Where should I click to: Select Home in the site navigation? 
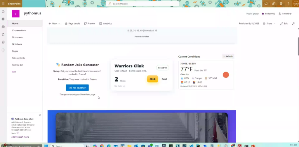coord(25,23)
